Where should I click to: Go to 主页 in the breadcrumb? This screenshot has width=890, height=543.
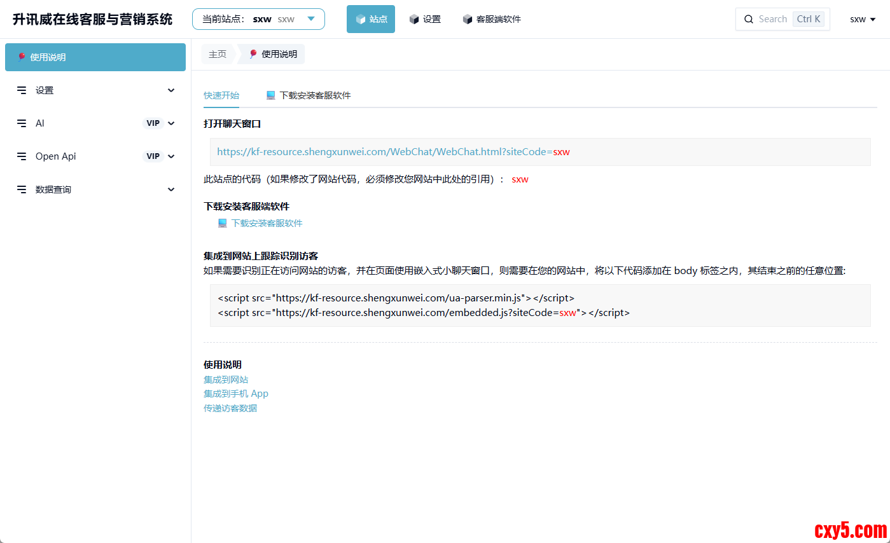218,54
